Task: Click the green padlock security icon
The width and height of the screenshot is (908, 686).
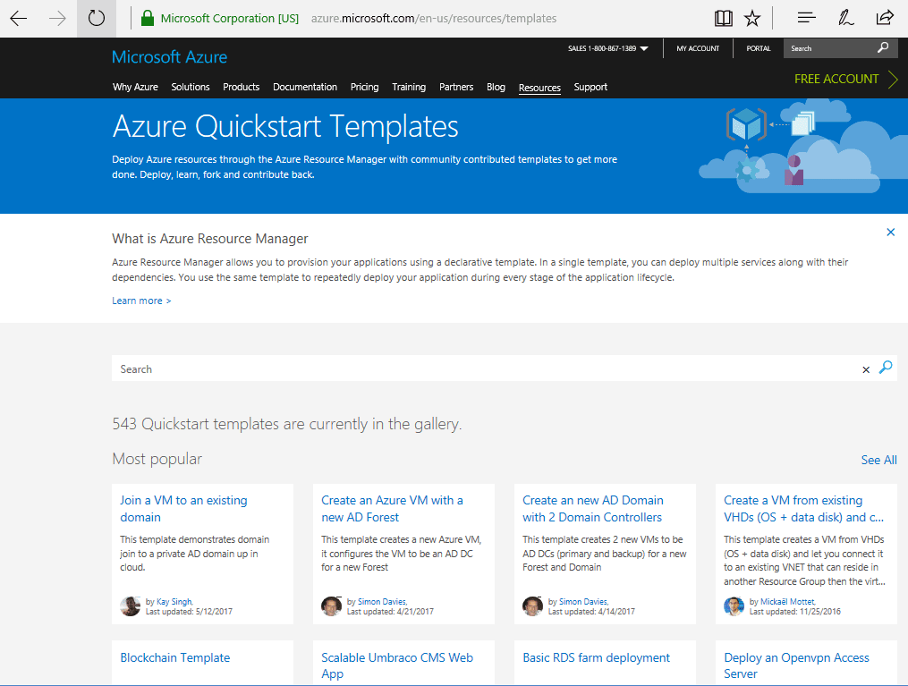Action: point(148,18)
